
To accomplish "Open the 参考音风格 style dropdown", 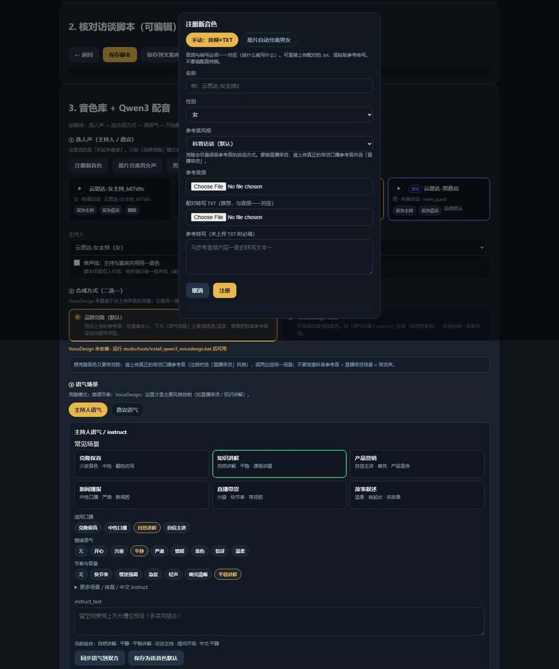I will (279, 143).
